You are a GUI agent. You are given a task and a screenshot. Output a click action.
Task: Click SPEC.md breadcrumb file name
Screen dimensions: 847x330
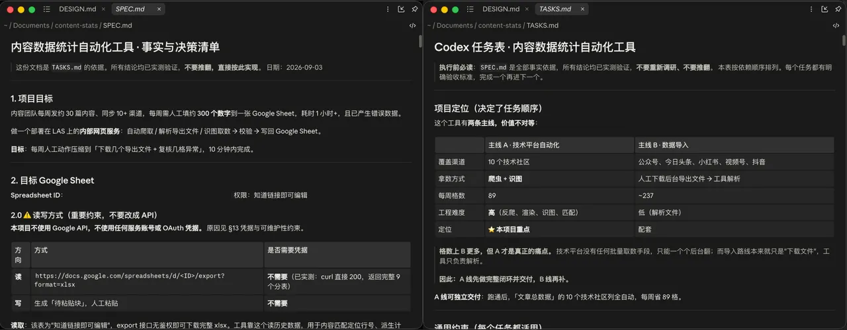pyautogui.click(x=117, y=25)
